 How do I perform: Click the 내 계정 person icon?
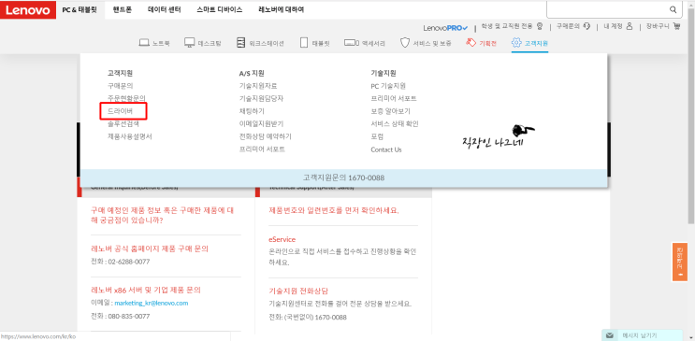630,26
